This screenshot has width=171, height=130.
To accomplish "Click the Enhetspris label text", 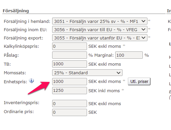I will [x=16, y=82].
